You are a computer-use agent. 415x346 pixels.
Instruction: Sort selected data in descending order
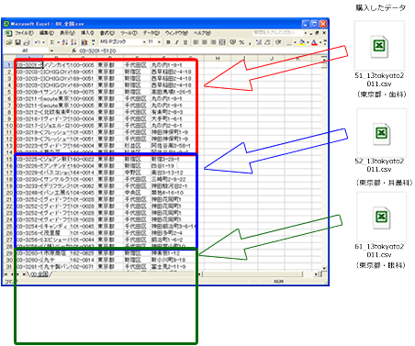pos(73,42)
